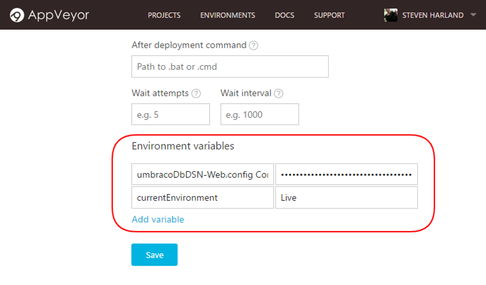Show help for After deployment command

254,45
